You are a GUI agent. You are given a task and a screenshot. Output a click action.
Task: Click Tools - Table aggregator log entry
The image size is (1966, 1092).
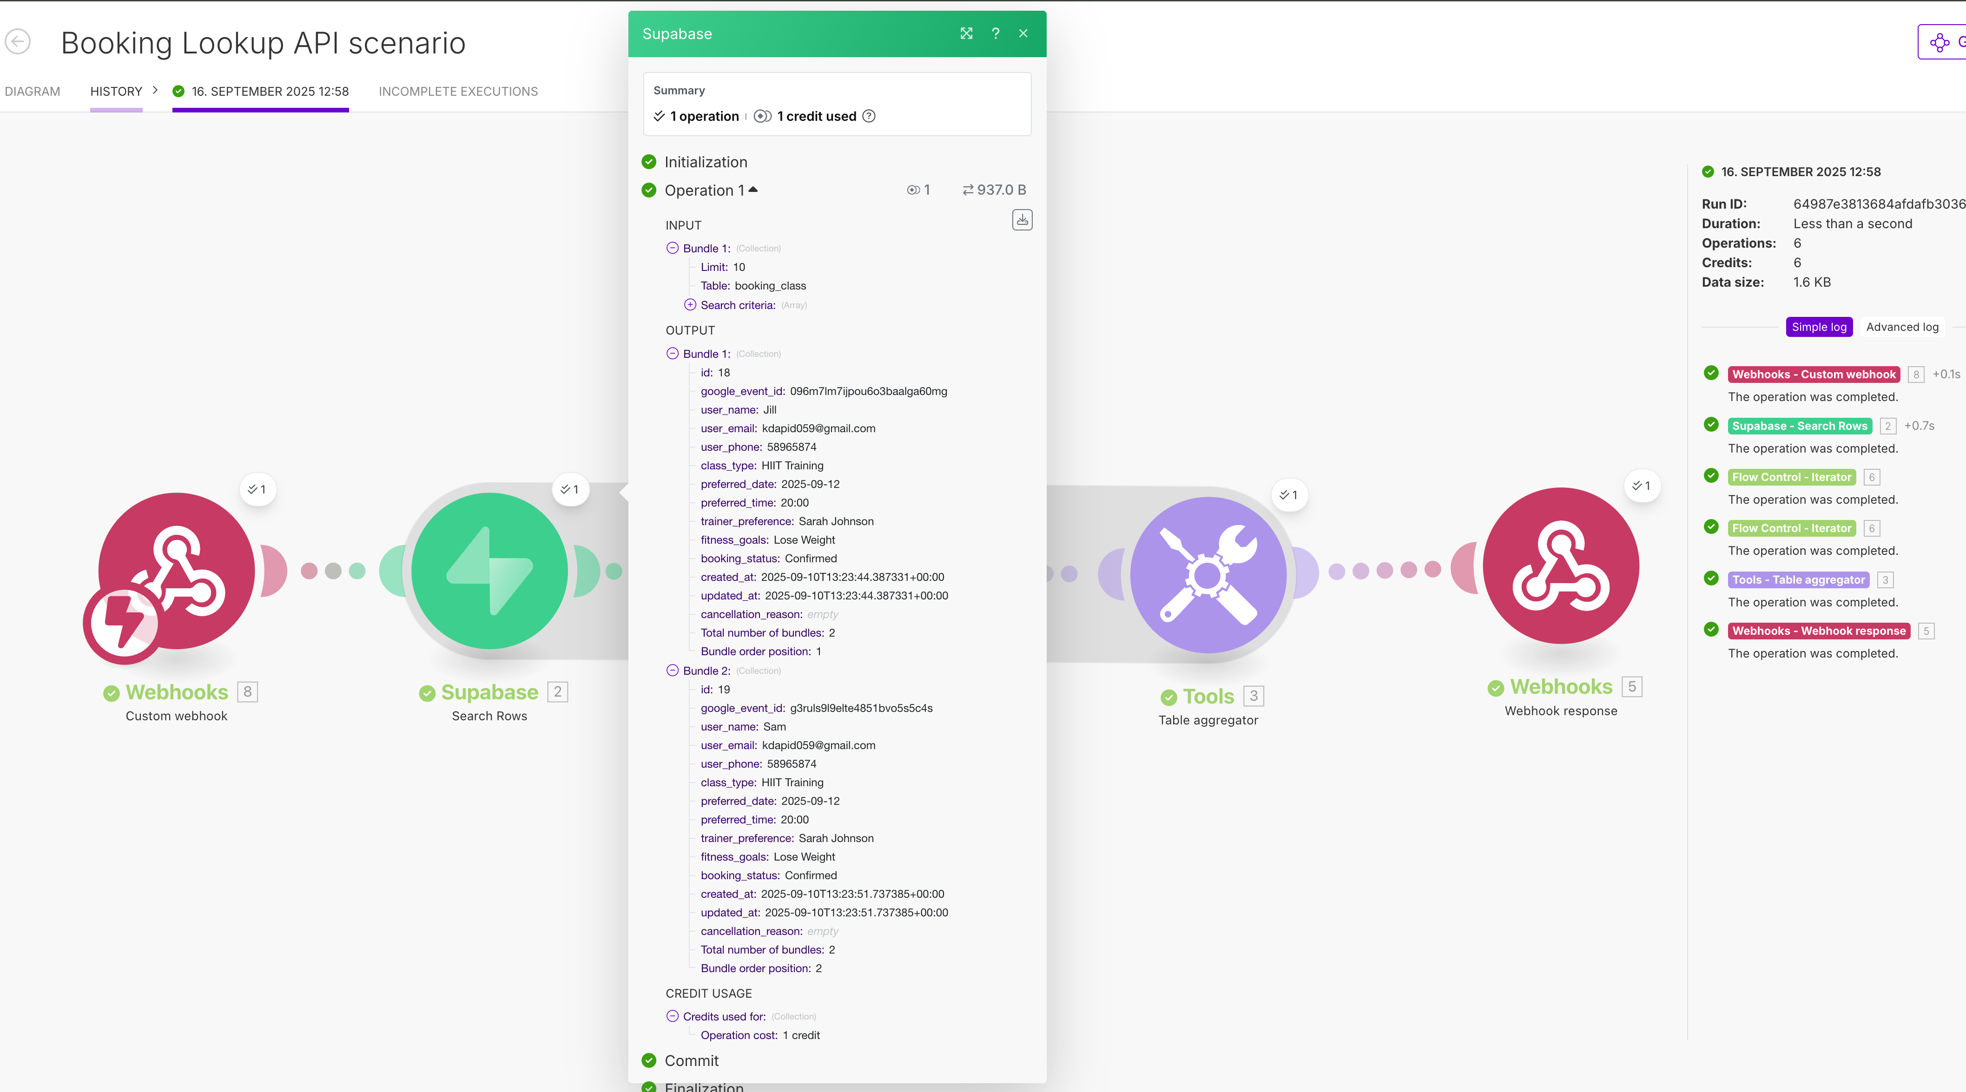[1798, 580]
